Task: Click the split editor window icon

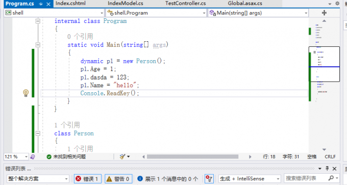Action: (x=324, y=13)
